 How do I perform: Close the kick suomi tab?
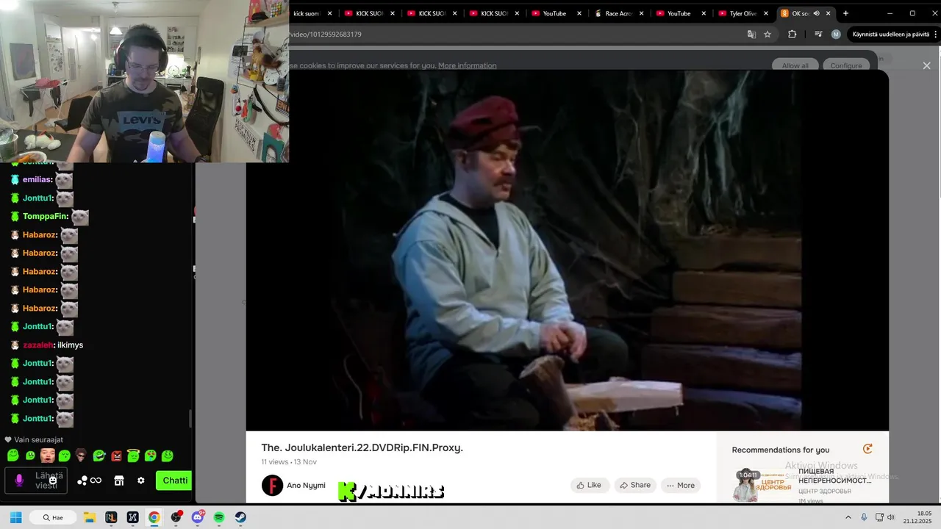329,13
